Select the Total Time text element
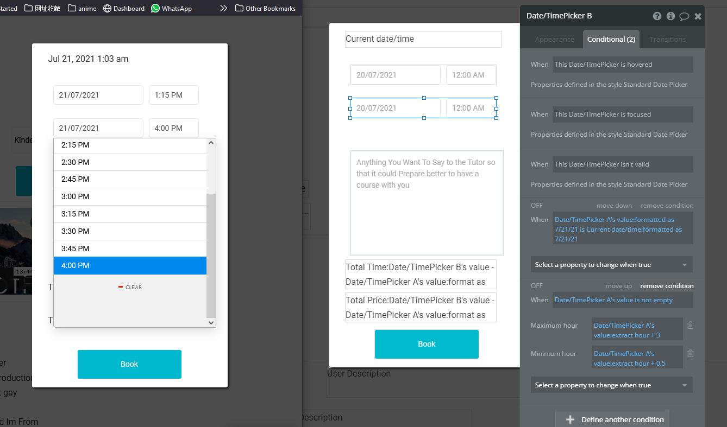Screen dimensions: 727x427 [x=421, y=275]
